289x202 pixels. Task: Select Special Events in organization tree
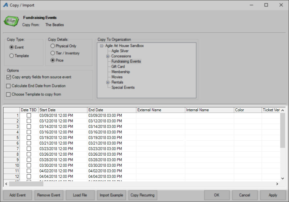click(x=123, y=87)
